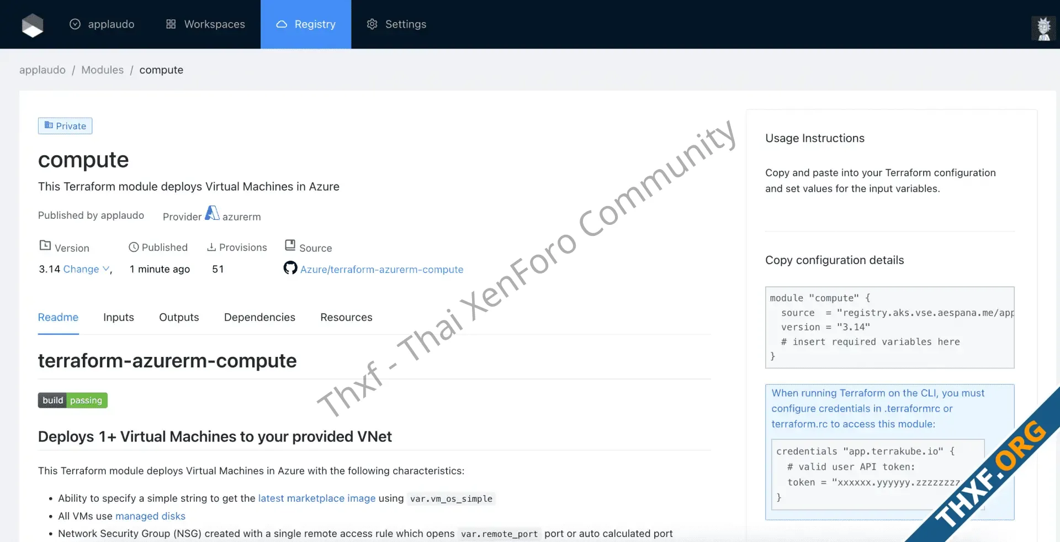Switch to the Inputs tab
The height and width of the screenshot is (542, 1060).
[119, 317]
